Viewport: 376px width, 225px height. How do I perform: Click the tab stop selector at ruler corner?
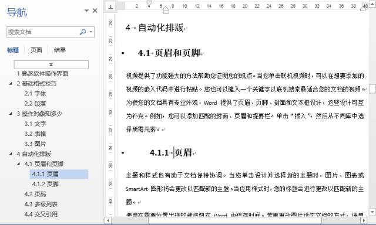[110, 6]
